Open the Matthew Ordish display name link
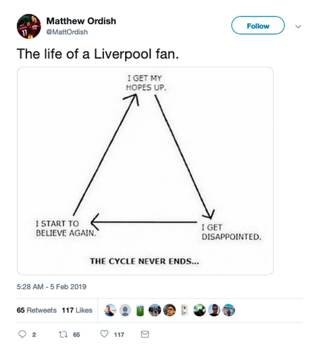 click(x=81, y=21)
